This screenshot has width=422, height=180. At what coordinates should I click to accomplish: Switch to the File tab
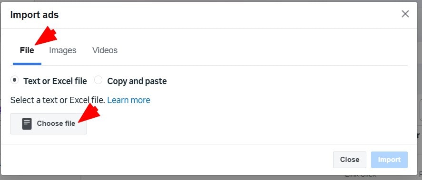tap(27, 50)
